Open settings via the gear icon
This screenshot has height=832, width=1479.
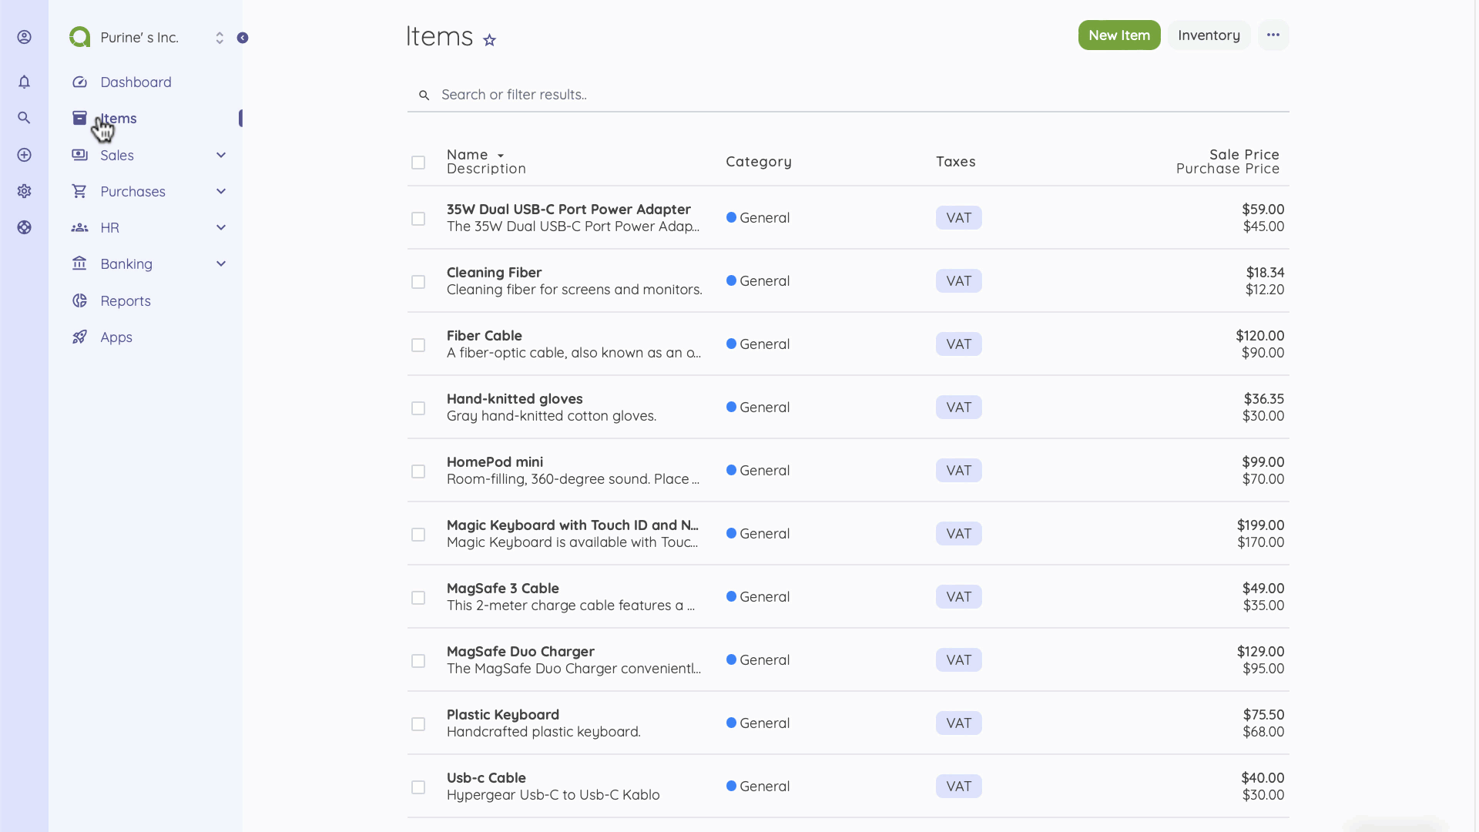(24, 191)
